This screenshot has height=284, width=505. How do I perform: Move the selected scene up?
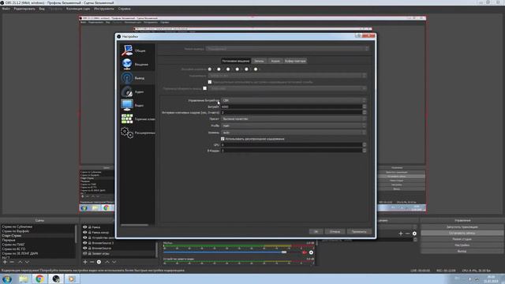coord(20,262)
